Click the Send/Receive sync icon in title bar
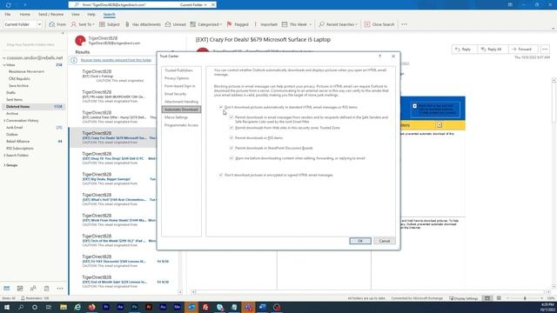 8,5
